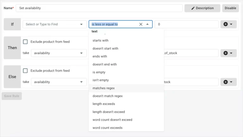Choose 'word count exceeds' option
243x137 pixels.
click(107, 128)
